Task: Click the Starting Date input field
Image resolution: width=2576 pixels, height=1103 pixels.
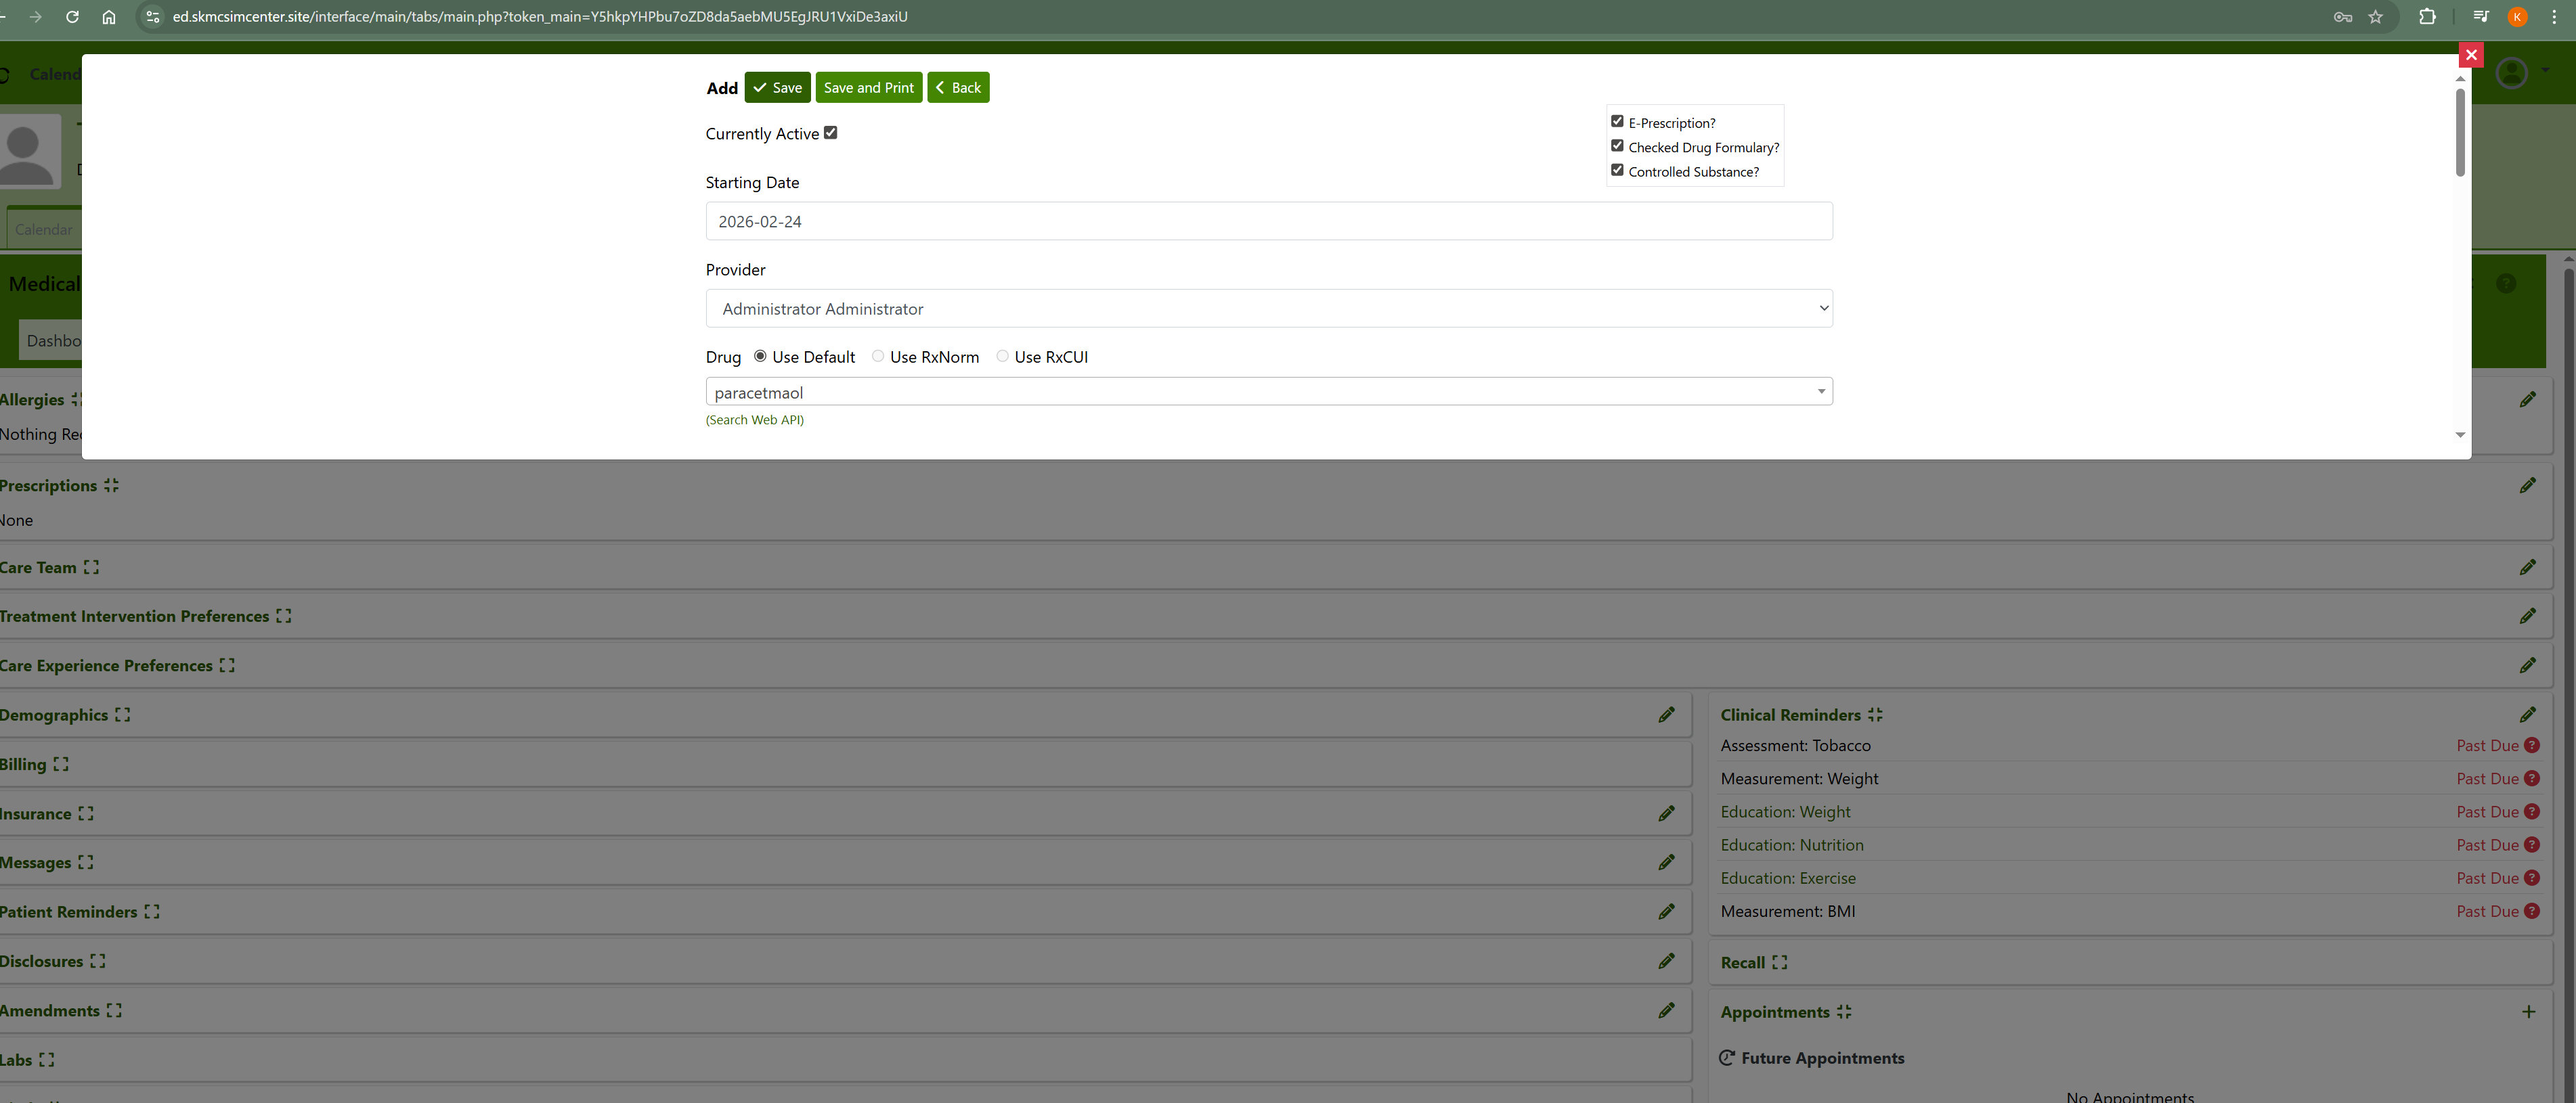Action: point(1268,222)
